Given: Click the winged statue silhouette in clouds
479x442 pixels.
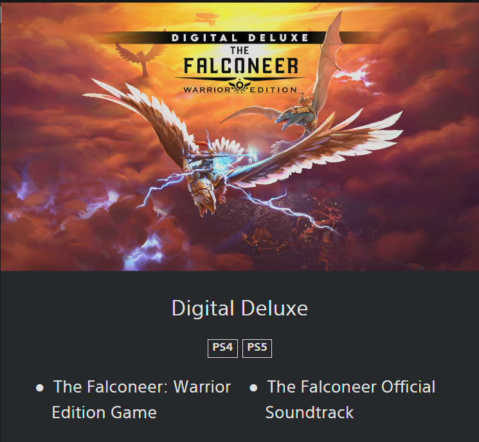Looking at the screenshot, I should click(x=141, y=57).
